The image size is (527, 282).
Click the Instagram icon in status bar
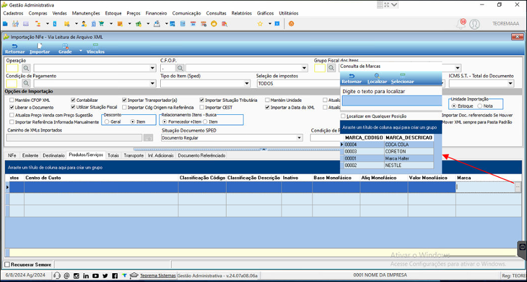pyautogui.click(x=76, y=275)
